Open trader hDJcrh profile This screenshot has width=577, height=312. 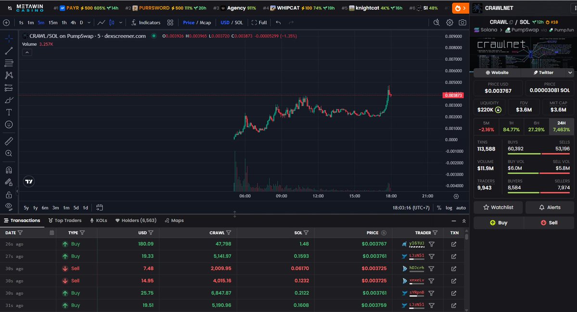417,268
